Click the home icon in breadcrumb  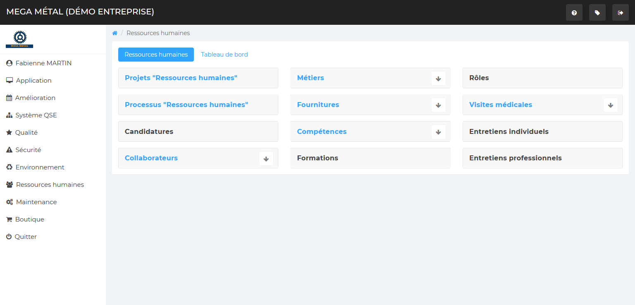pyautogui.click(x=115, y=33)
